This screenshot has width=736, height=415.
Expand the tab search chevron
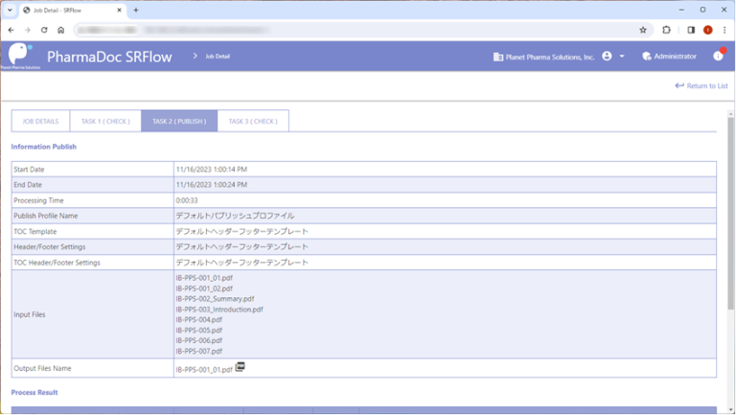(x=10, y=10)
